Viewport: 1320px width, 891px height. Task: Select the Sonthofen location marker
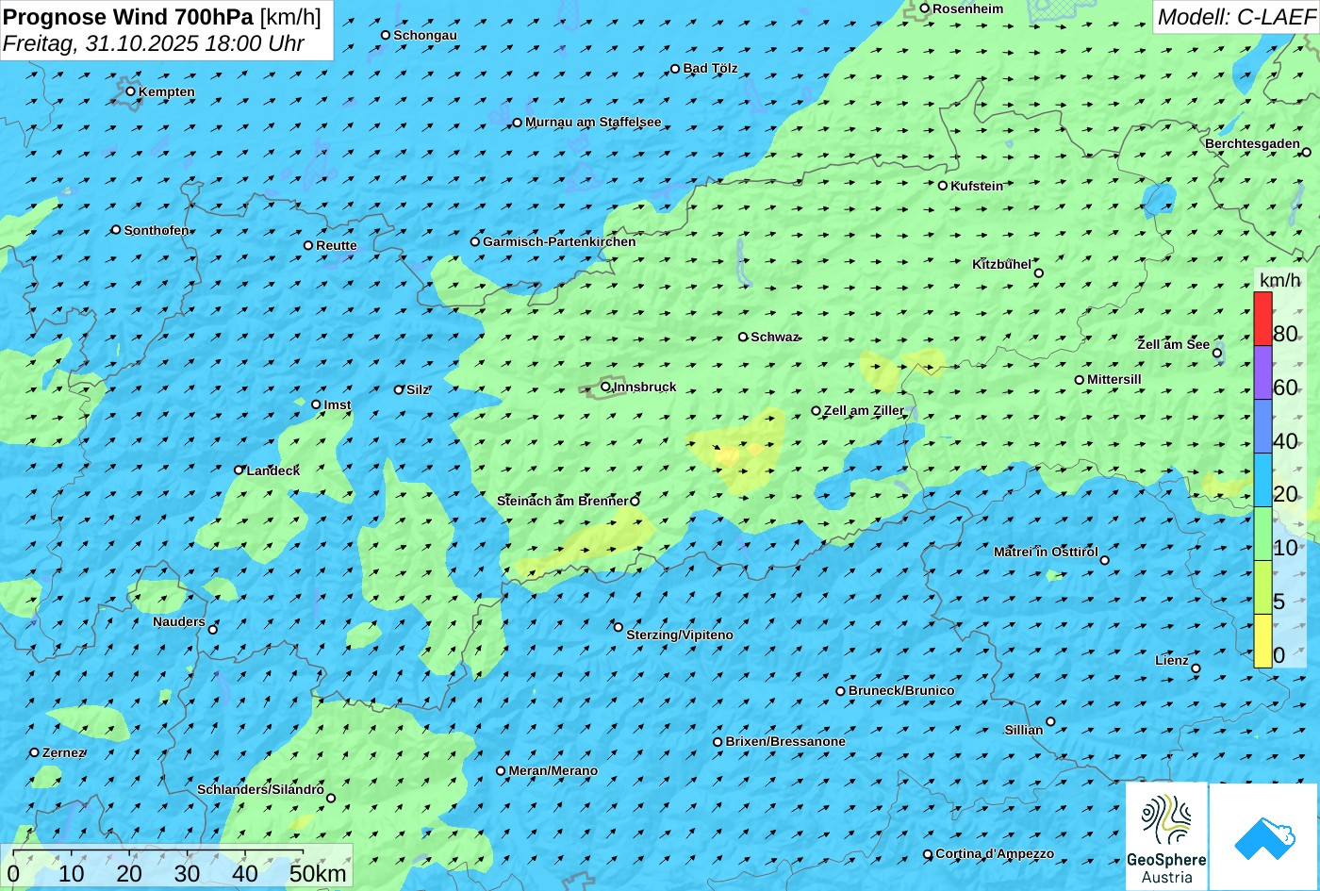[x=116, y=230]
